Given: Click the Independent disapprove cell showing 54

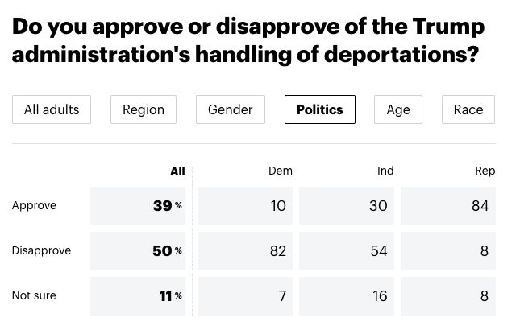Looking at the screenshot, I should point(347,251).
